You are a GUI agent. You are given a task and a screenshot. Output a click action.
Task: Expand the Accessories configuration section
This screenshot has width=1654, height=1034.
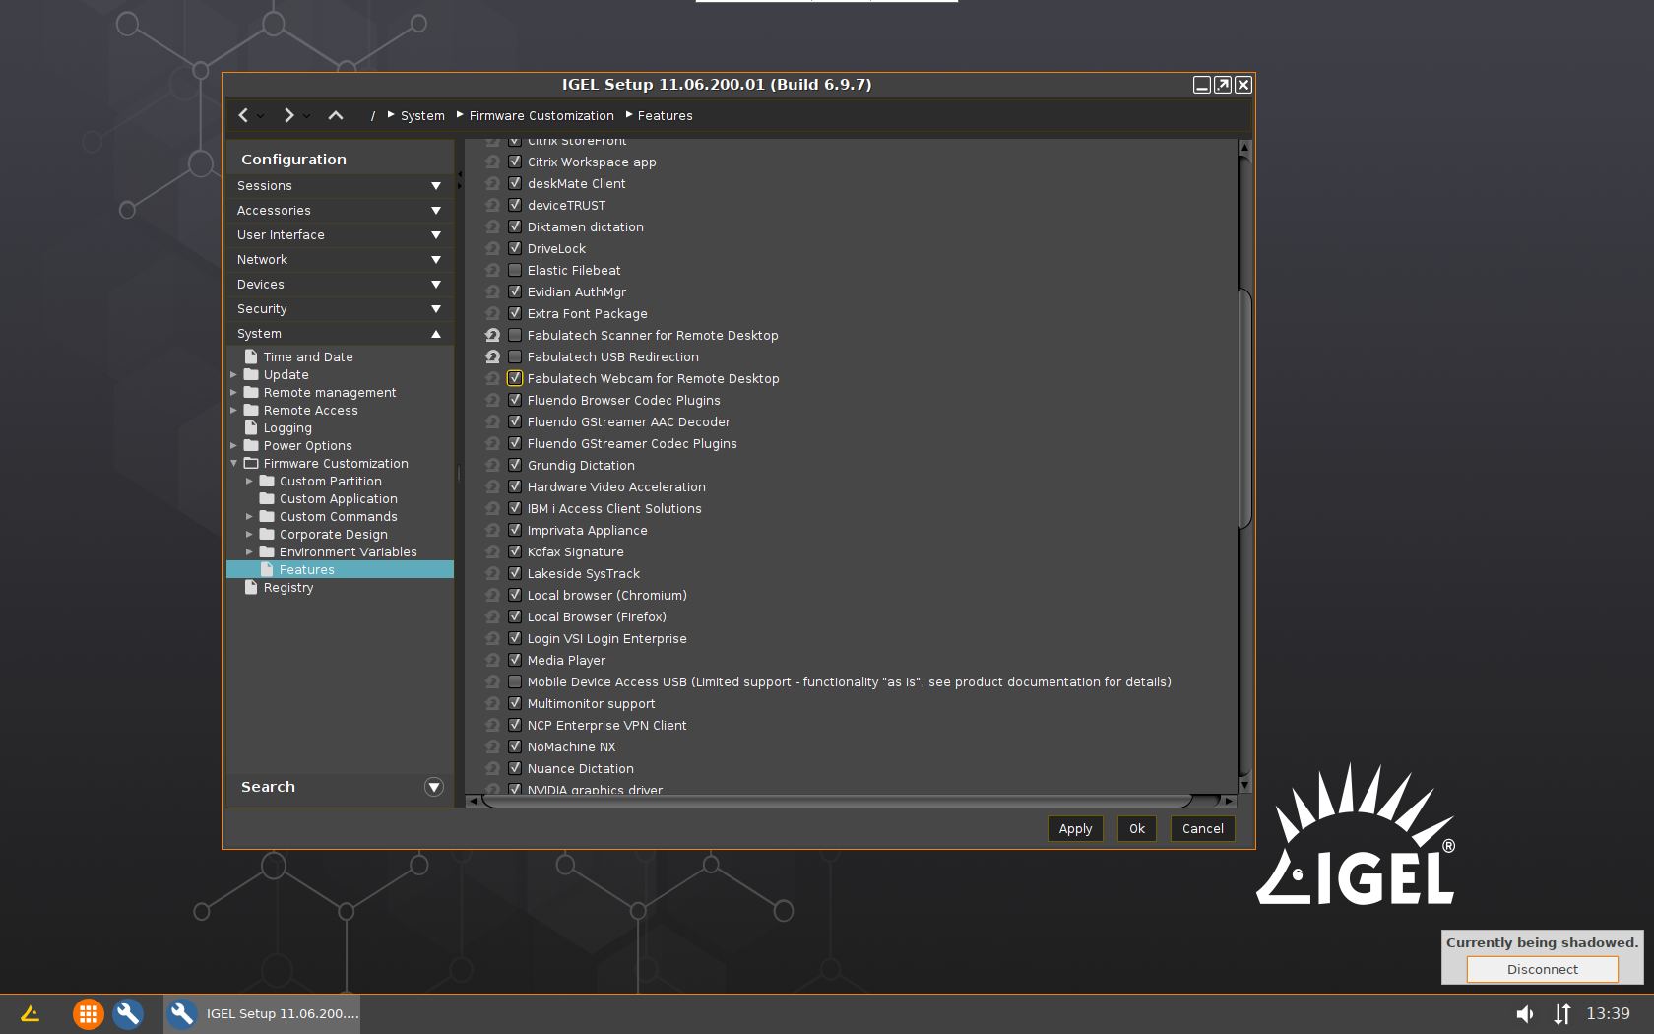[340, 211]
